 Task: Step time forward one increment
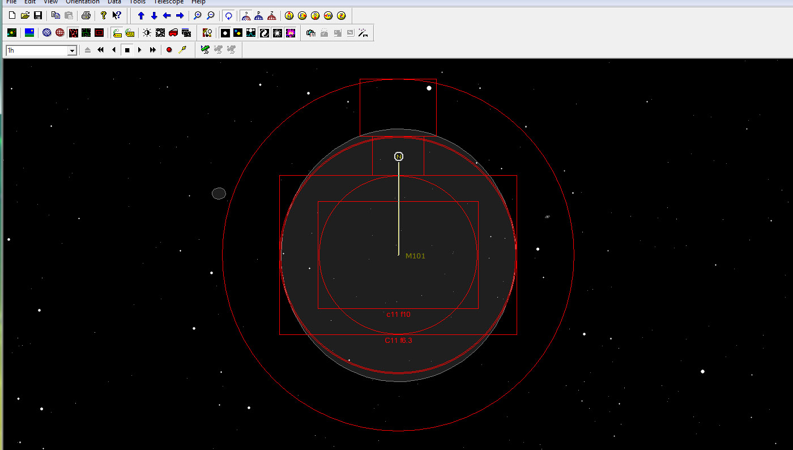(x=140, y=50)
